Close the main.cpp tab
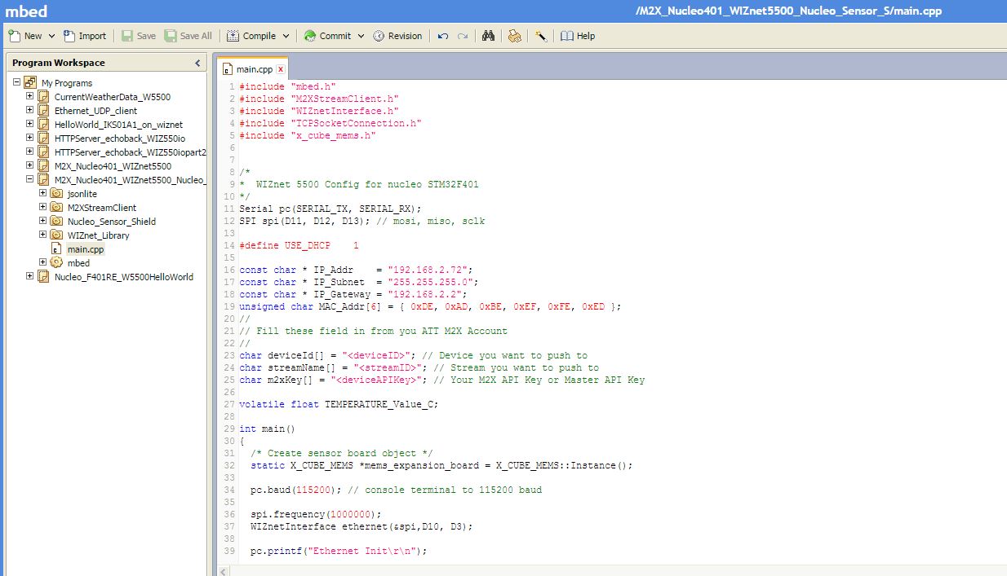1007x576 pixels. 281,69
